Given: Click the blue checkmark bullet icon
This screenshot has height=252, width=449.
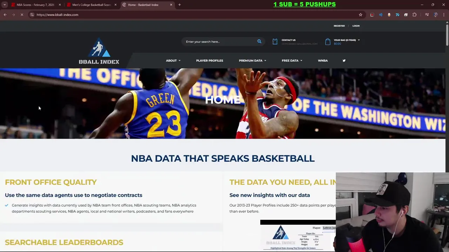Looking at the screenshot, I should (x=6, y=205).
